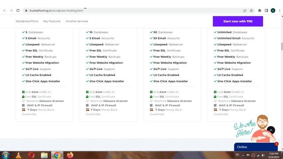Click RAM icon in fourth plan
Viewport: 283px width, 159px height.
[215, 92]
